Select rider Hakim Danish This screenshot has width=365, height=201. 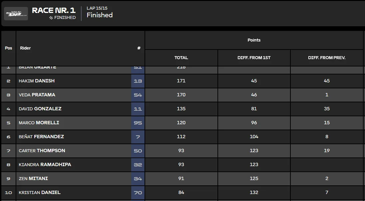pos(37,81)
